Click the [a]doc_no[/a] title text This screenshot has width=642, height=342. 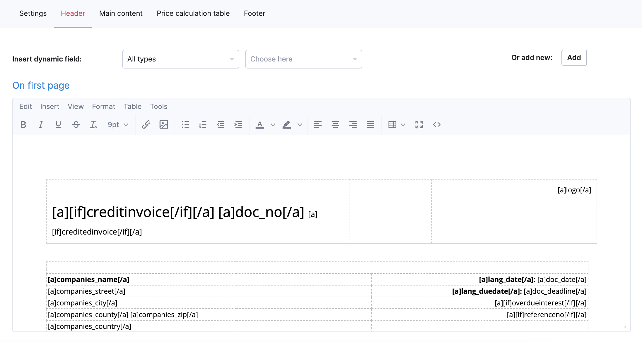(x=261, y=212)
